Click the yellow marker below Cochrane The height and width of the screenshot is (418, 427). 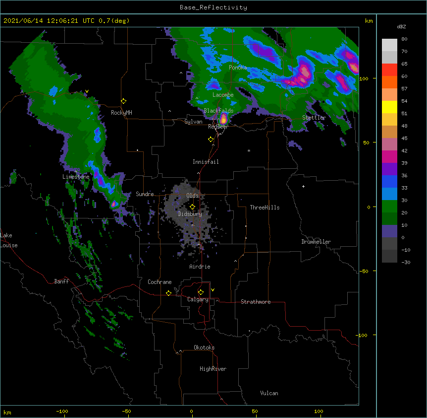coord(168,293)
